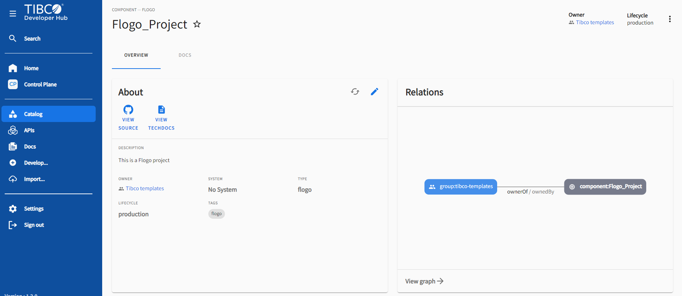Image resolution: width=682 pixels, height=296 pixels.
Task: Click the refresh entity icon in About
Action: [x=355, y=92]
